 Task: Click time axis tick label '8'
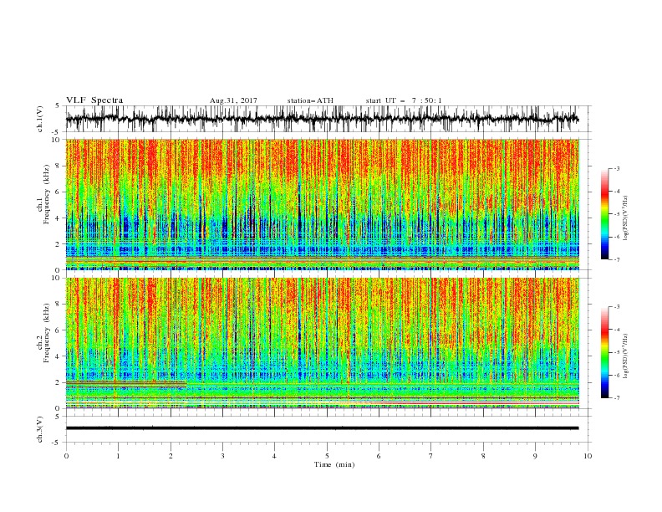[483, 456]
